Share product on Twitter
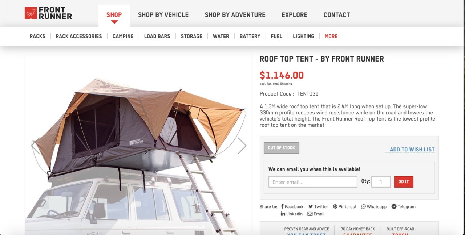 click(x=318, y=207)
